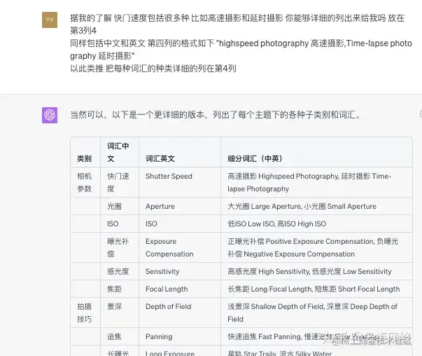The width and height of the screenshot is (422, 356).
Task: Click the Fast Panning detail cell
Action: click(316, 336)
